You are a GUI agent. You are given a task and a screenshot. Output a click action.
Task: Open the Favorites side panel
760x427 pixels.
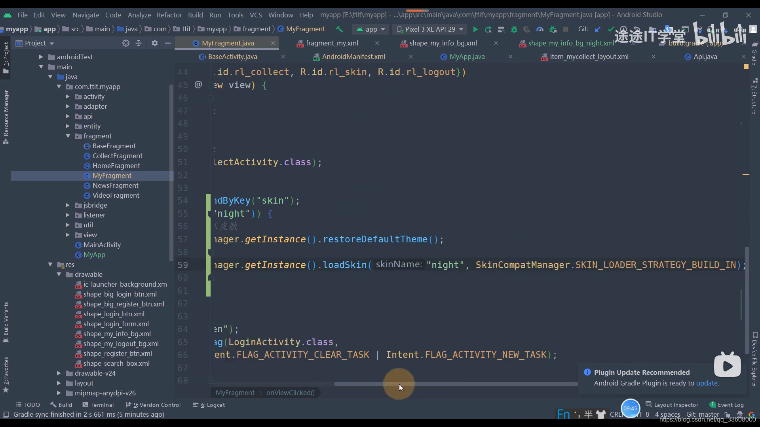click(x=6, y=374)
